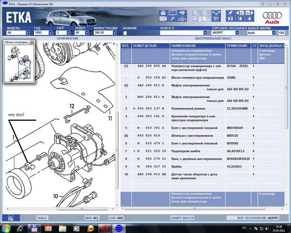Click the MKB AEL engine code button
This screenshot has width=291, height=233.
[92, 218]
